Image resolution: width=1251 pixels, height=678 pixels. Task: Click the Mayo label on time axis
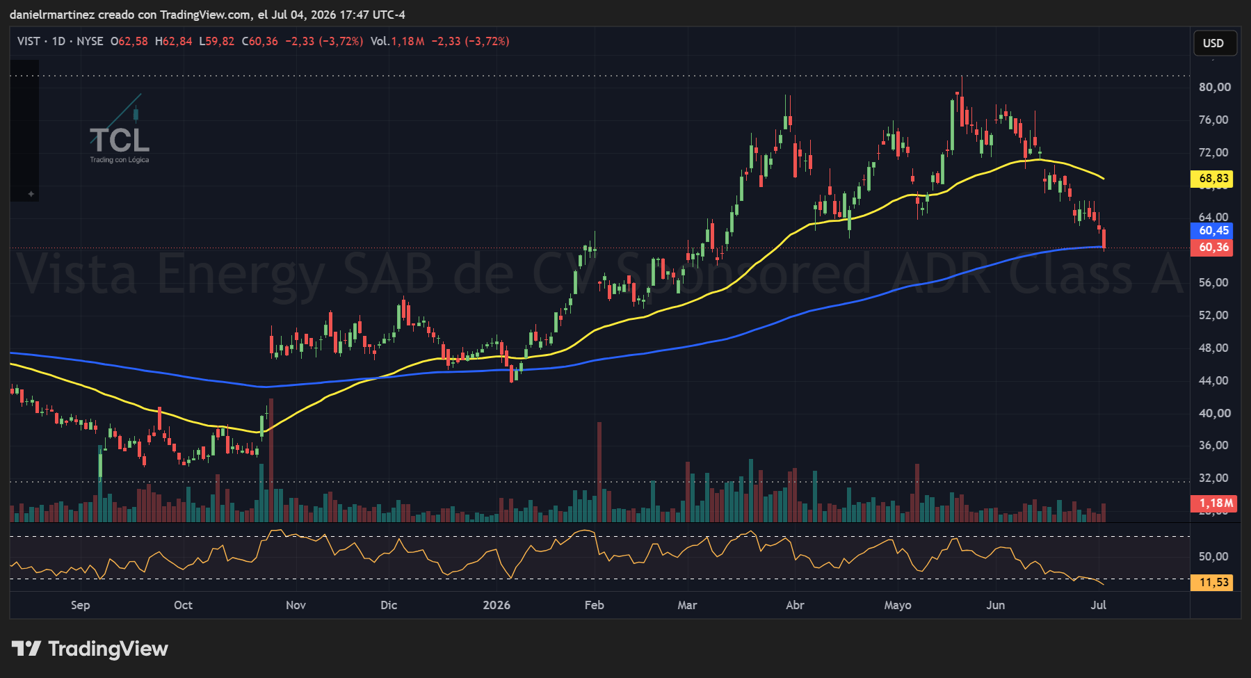click(x=898, y=605)
